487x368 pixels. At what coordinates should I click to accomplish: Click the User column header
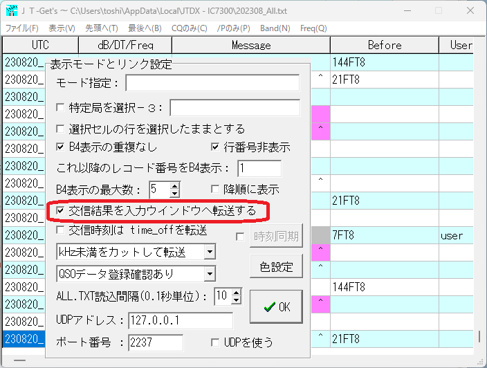click(x=457, y=45)
